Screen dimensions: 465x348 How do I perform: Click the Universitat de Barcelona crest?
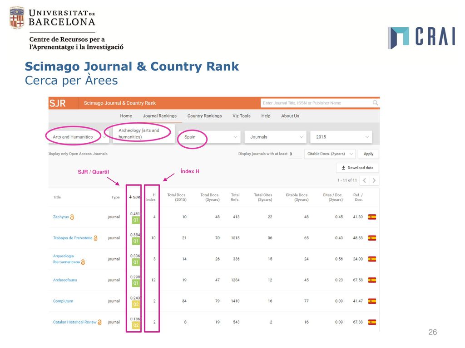[17, 18]
